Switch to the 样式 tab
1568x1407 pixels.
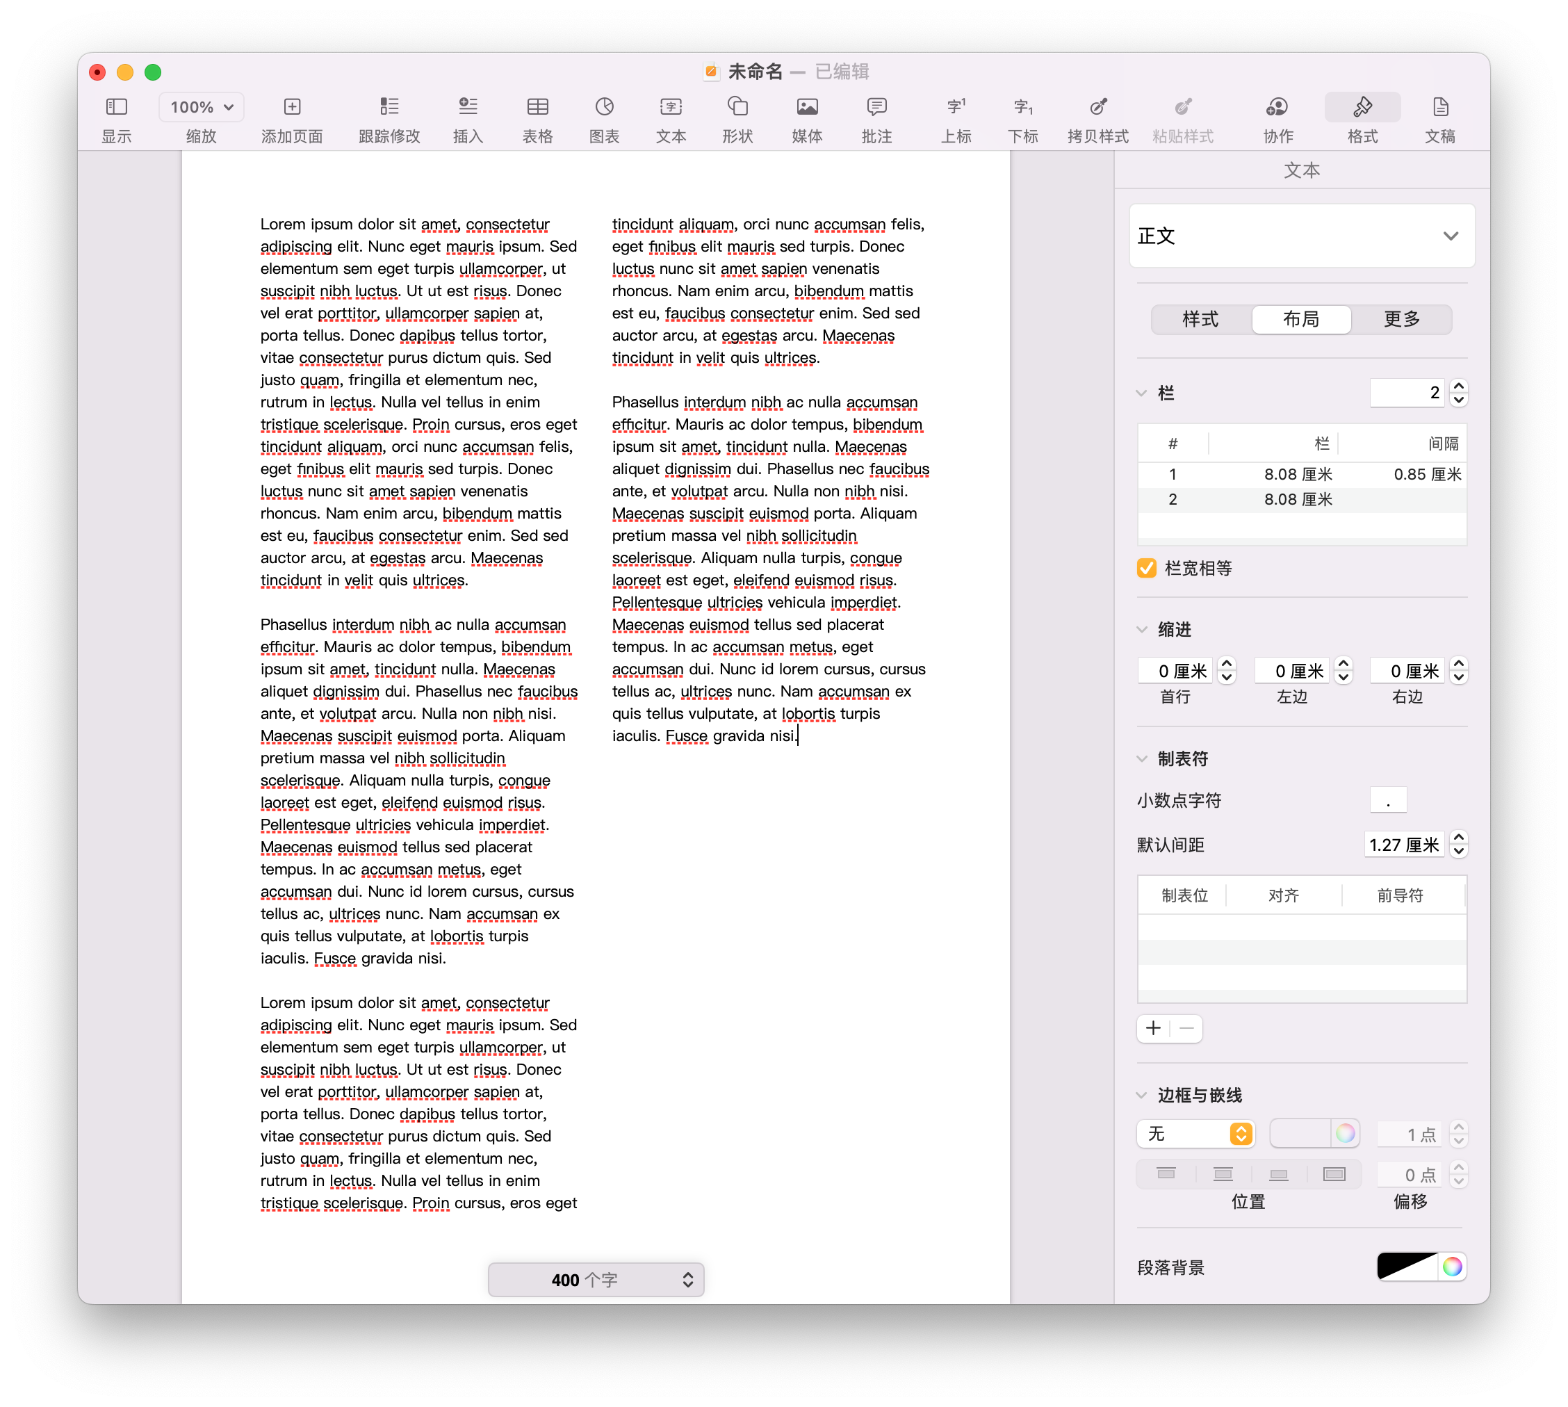[1200, 318]
